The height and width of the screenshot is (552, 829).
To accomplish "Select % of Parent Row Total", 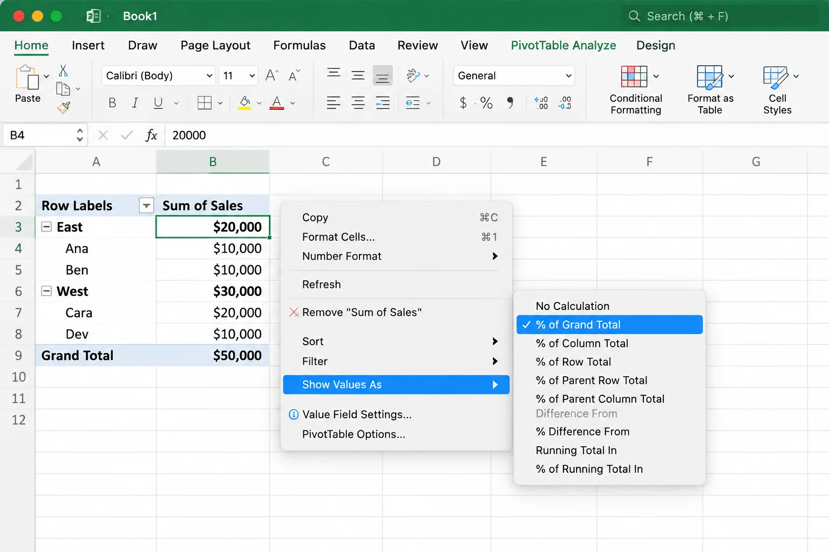I will [x=609, y=380].
